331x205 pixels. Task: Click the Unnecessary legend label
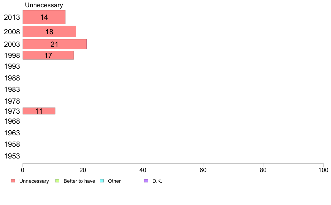pyautogui.click(x=34, y=181)
